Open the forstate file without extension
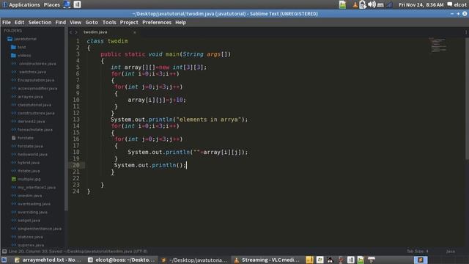The image size is (469, 264). (x=26, y=138)
